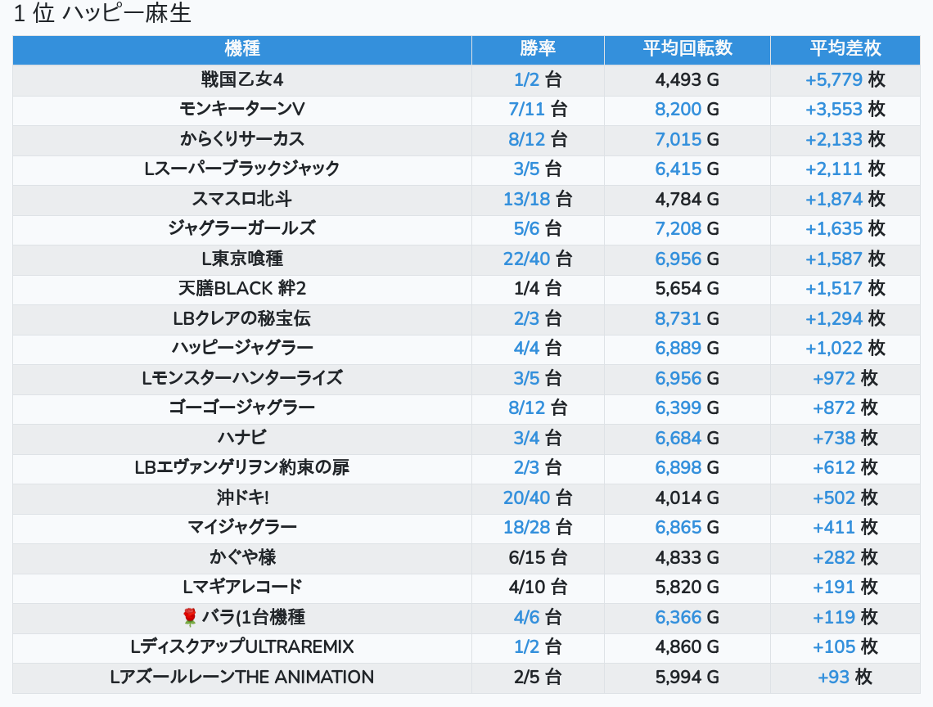Click the 6,889 G spin count
This screenshot has width=933, height=707.
tap(687, 348)
